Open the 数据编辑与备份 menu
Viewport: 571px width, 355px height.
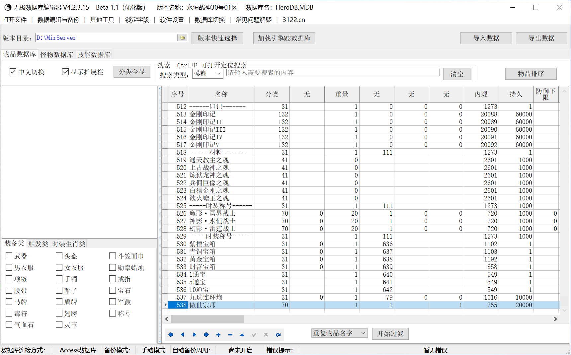click(x=58, y=20)
